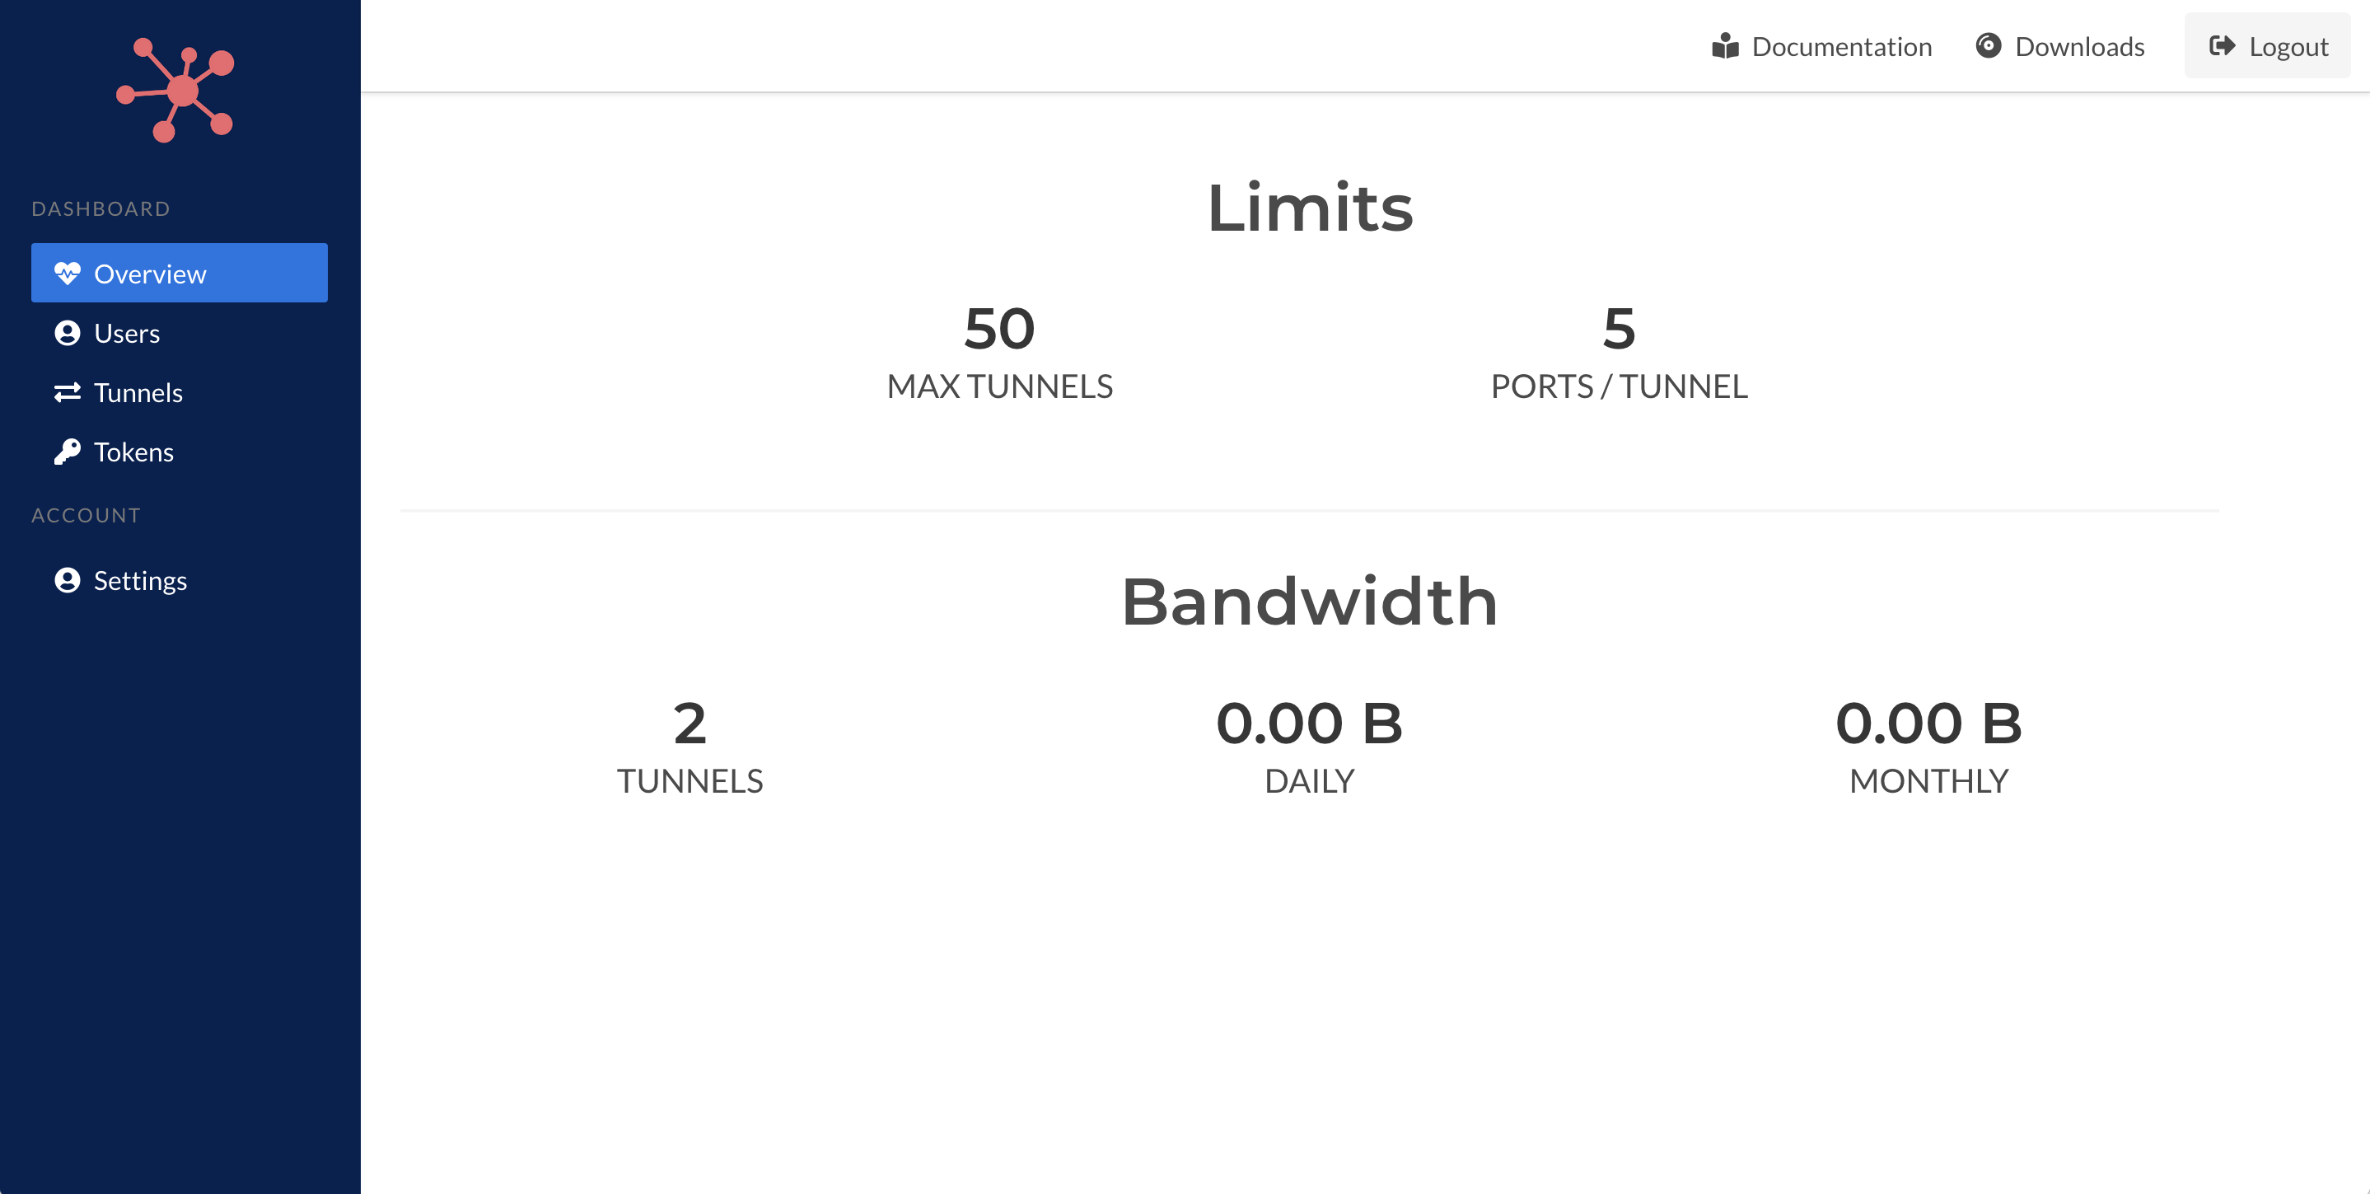Image resolution: width=2370 pixels, height=1194 pixels.
Task: Click the red network hub logo
Action: (x=175, y=90)
